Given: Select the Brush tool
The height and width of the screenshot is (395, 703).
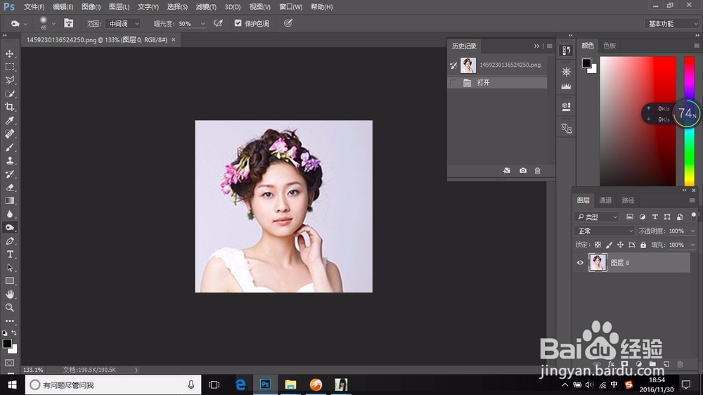Looking at the screenshot, I should click(9, 147).
